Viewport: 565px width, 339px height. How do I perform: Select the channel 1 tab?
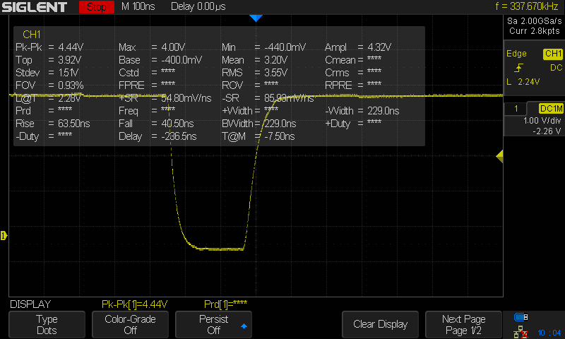(516, 108)
